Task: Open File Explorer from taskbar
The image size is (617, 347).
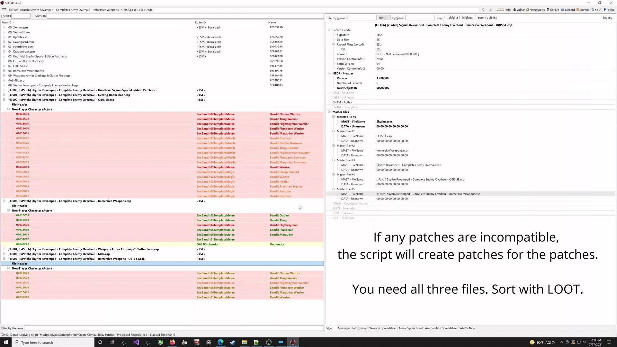Action: tap(245, 342)
